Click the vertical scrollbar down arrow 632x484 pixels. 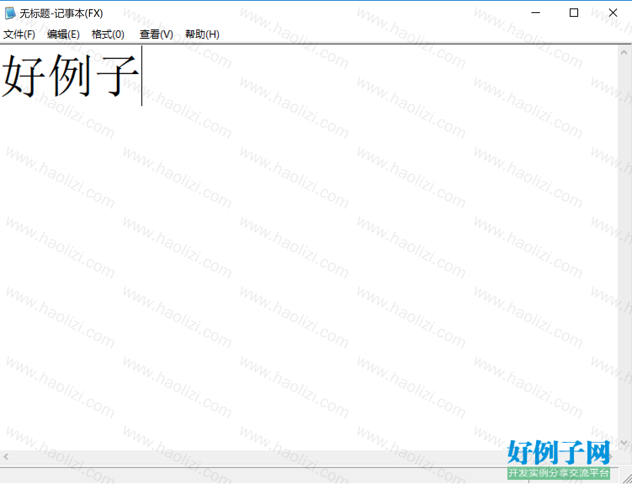(624, 442)
